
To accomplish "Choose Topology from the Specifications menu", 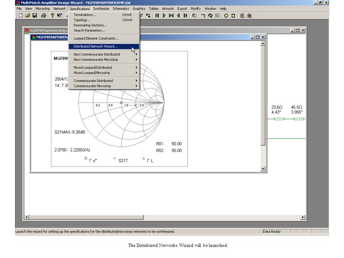I will pyautogui.click(x=104, y=20).
